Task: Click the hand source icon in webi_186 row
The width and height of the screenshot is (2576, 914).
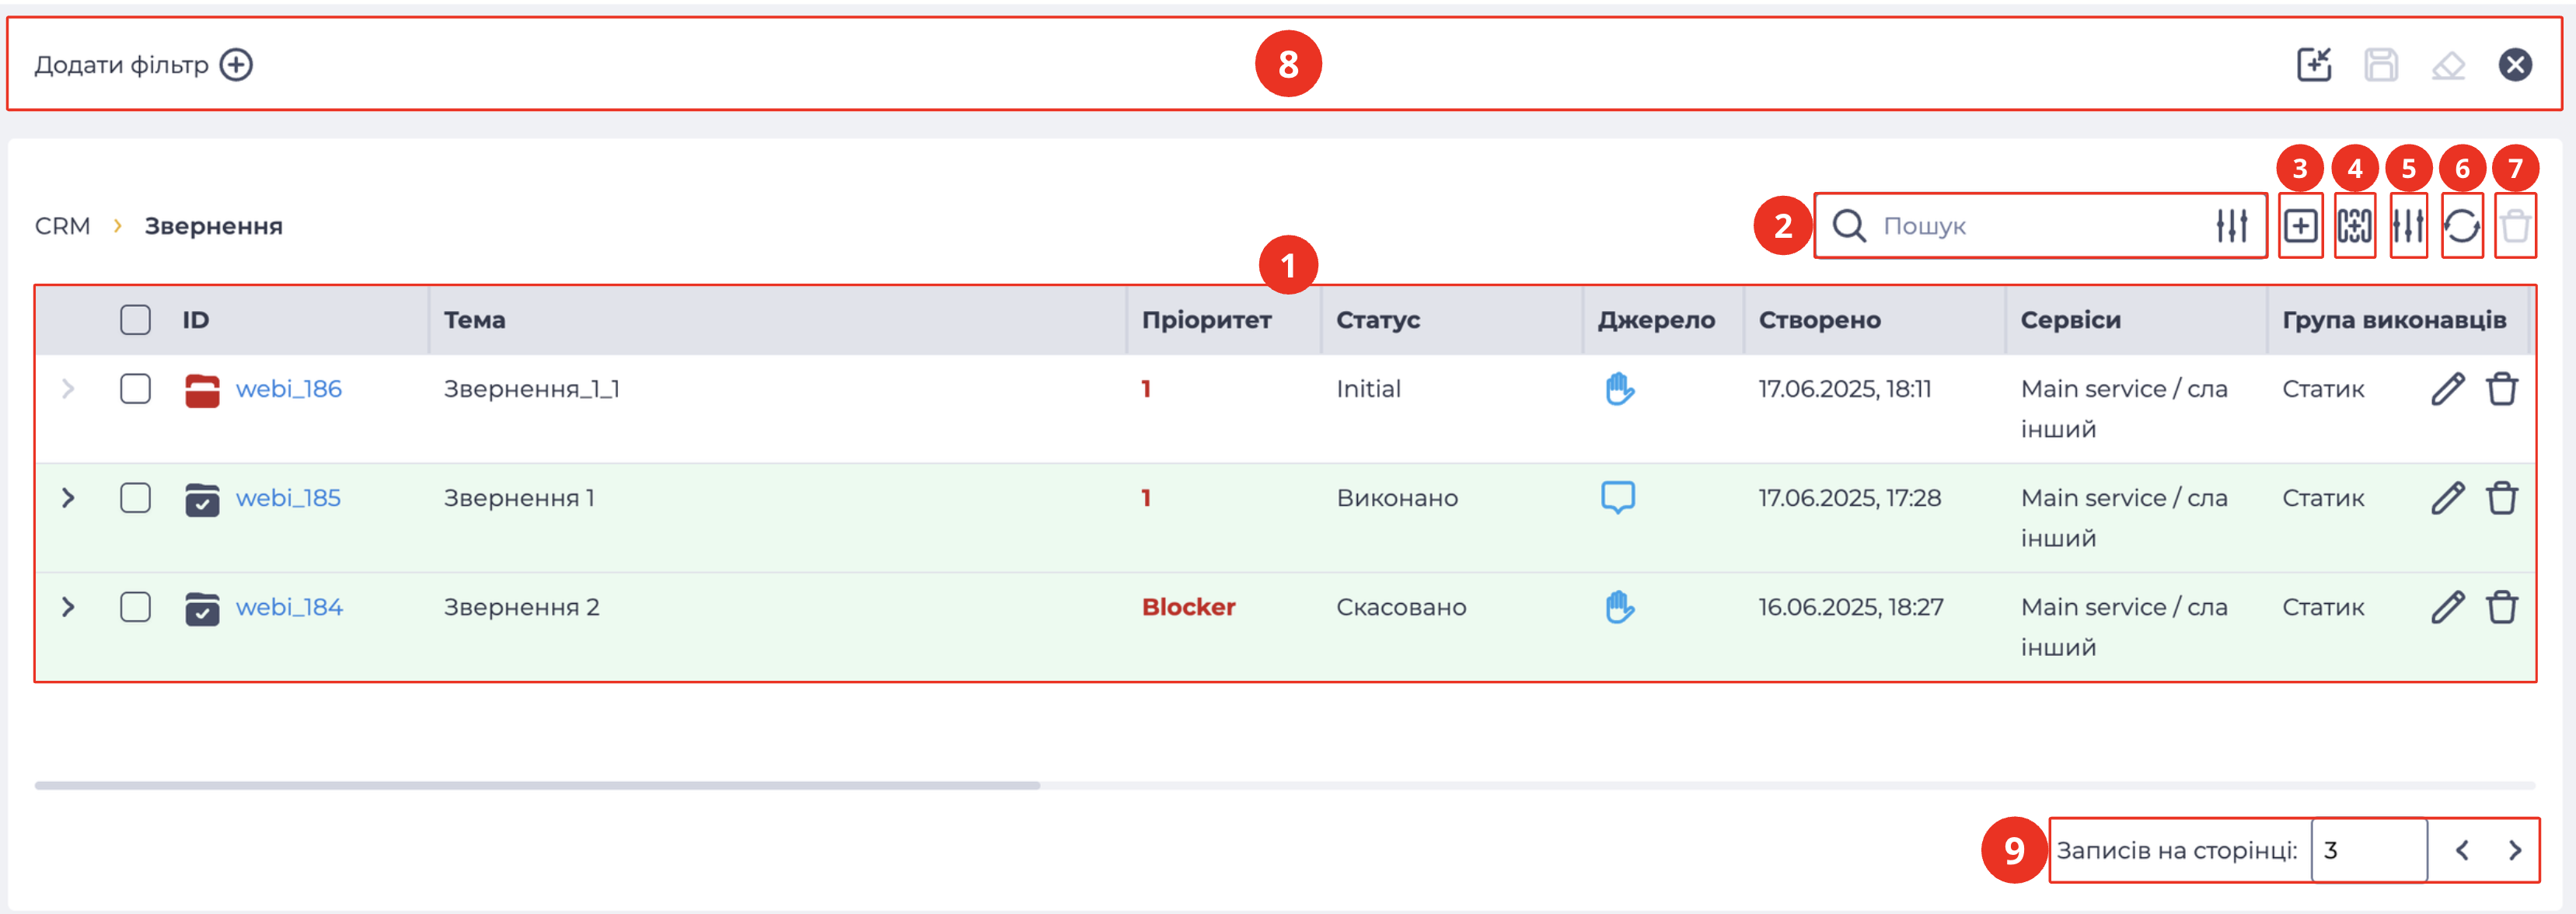Action: [1619, 389]
